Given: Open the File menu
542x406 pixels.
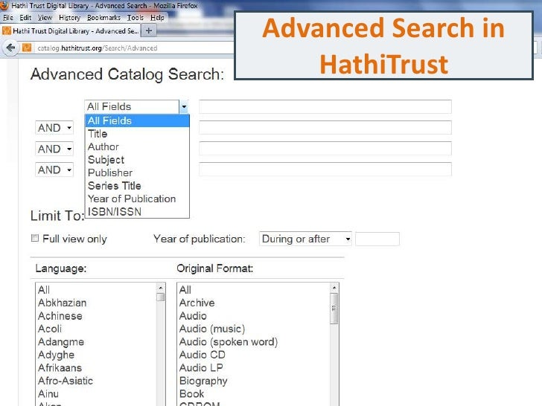Looking at the screenshot, I should (x=8, y=18).
